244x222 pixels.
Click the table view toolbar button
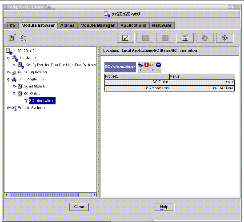pyautogui.click(x=185, y=38)
